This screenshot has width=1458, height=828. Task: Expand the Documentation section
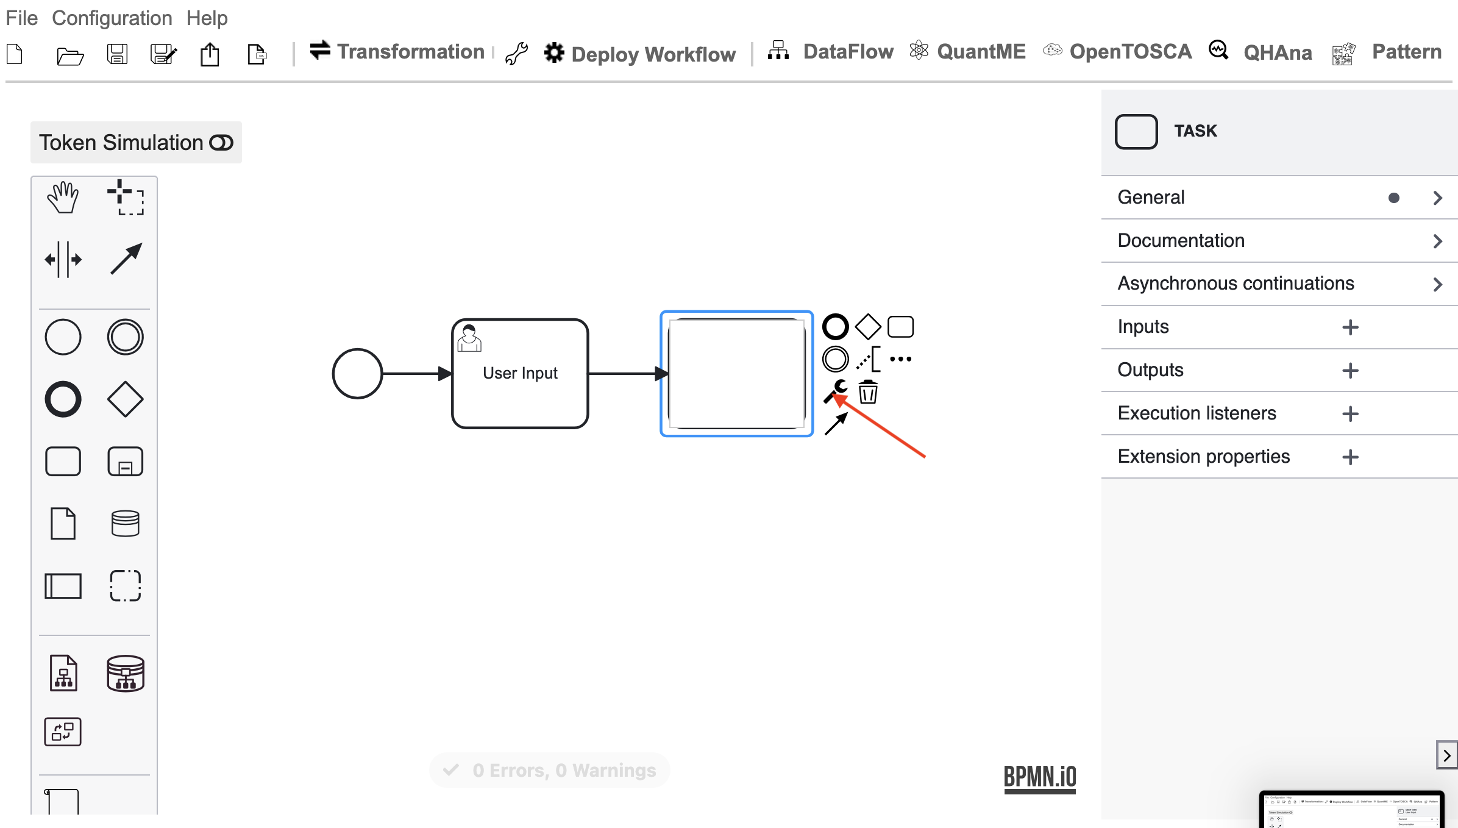1279,241
